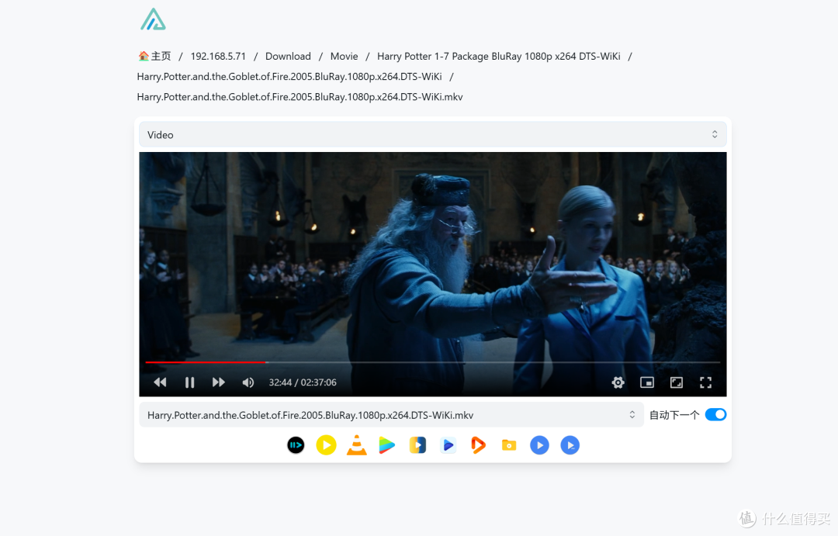Open the video in MX Player icon

pyautogui.click(x=539, y=445)
